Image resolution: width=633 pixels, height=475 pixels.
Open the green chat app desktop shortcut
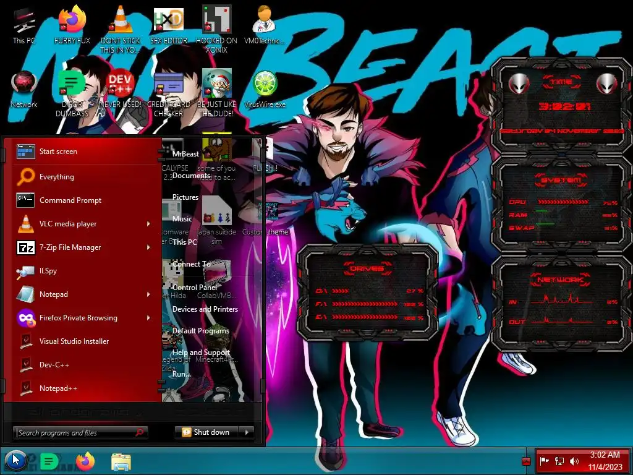(72, 94)
